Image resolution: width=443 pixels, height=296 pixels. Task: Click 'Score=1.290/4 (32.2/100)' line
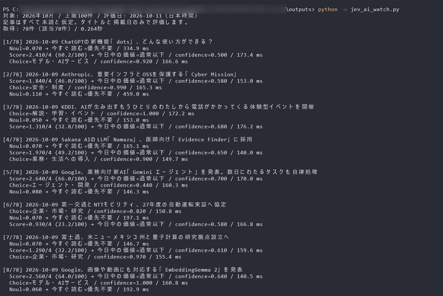pos(136,250)
